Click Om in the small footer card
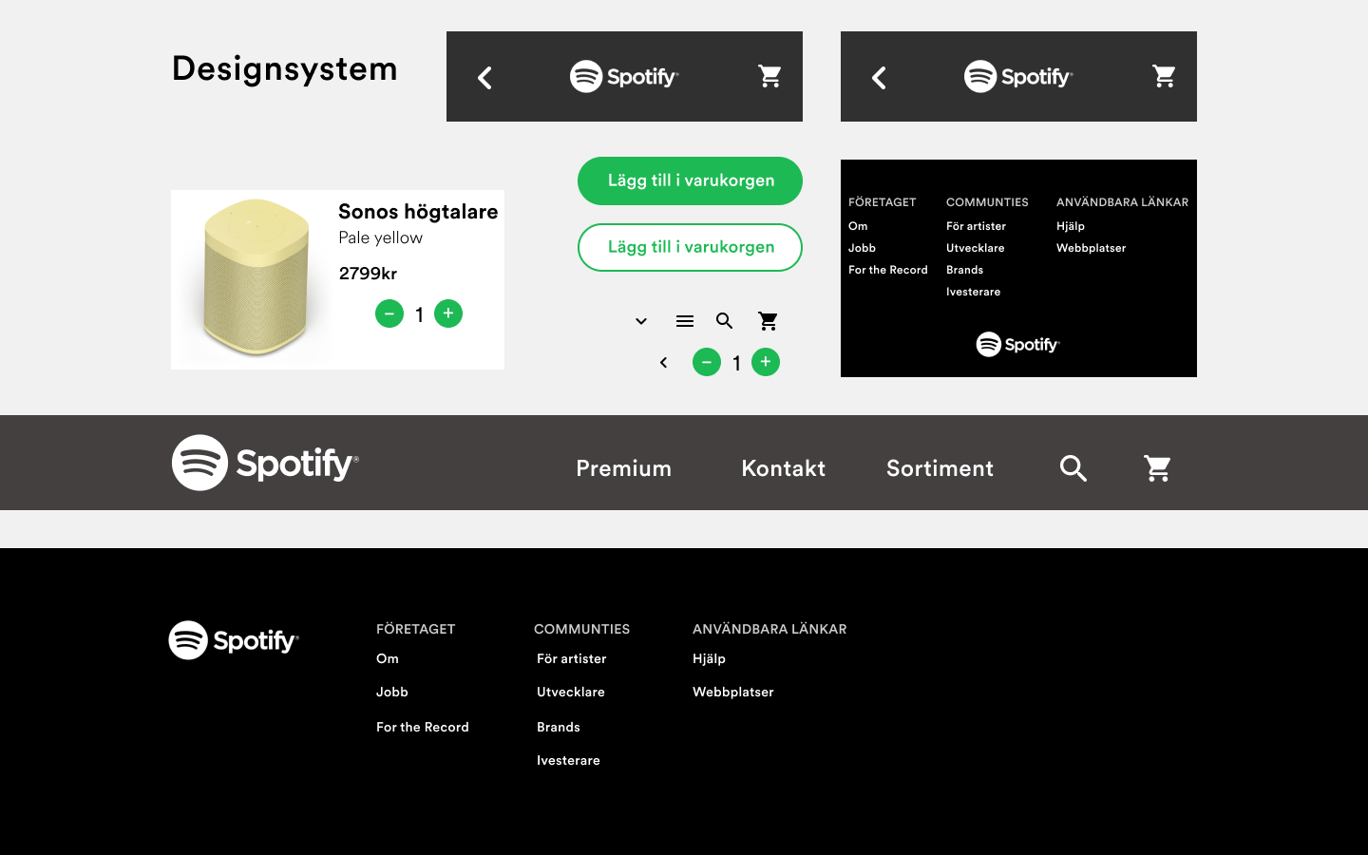The width and height of the screenshot is (1368, 855). (858, 226)
